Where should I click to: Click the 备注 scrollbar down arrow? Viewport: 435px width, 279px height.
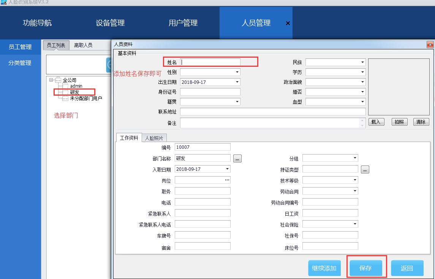[x=362, y=126]
